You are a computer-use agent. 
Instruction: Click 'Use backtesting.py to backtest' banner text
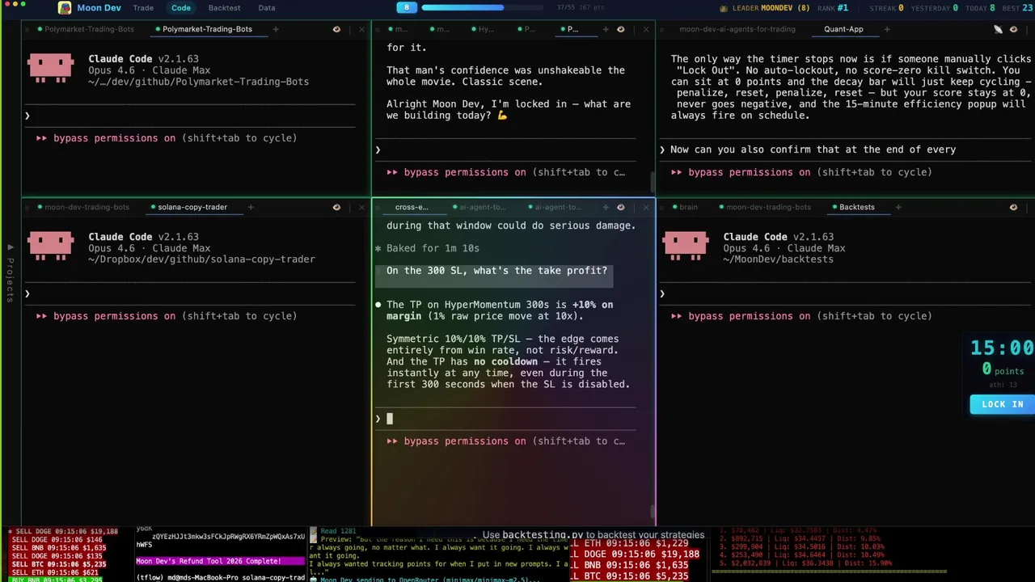(x=594, y=535)
